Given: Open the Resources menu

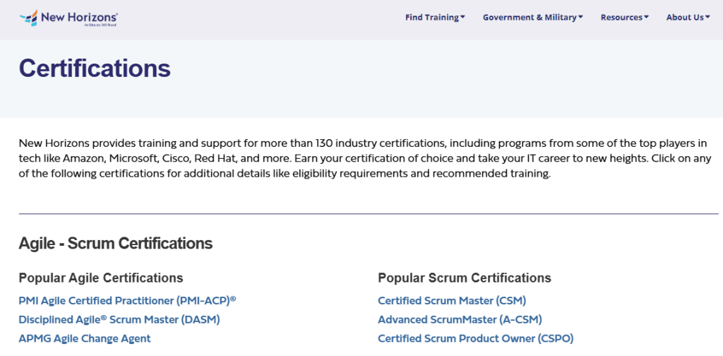Looking at the screenshot, I should [624, 18].
